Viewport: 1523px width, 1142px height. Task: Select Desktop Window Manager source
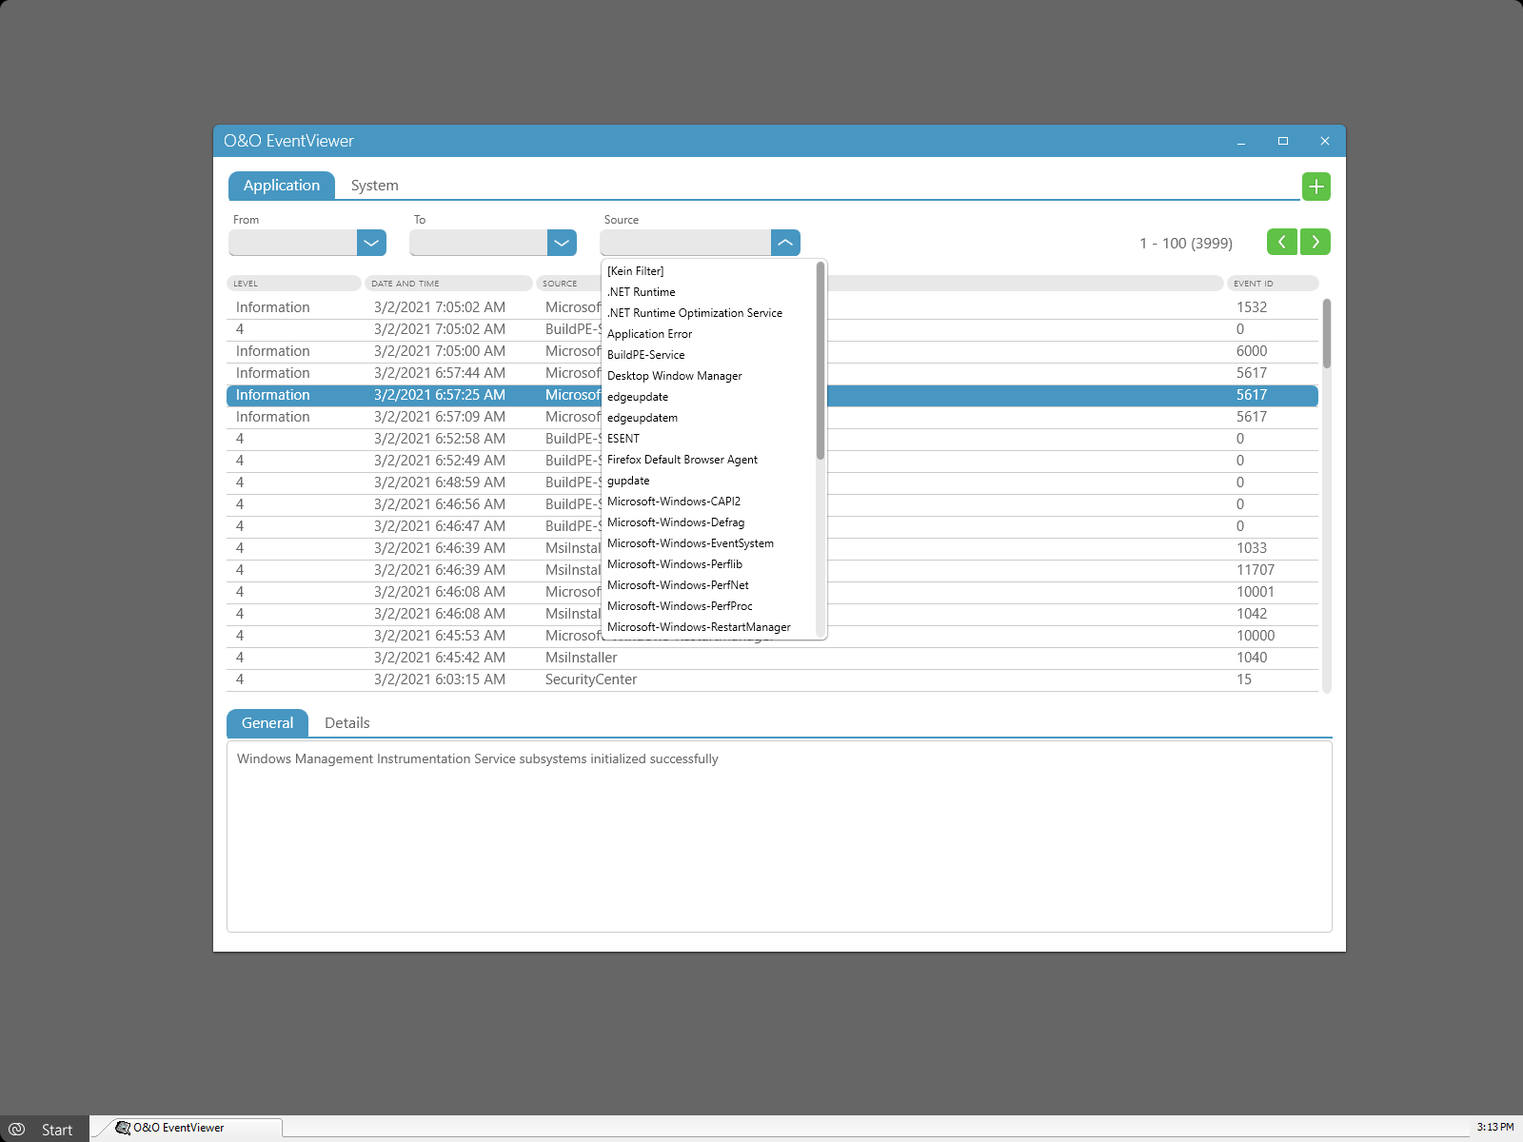pos(709,376)
